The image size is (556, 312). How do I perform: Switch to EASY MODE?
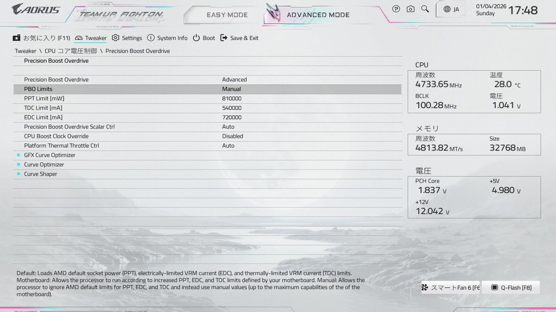tap(227, 15)
